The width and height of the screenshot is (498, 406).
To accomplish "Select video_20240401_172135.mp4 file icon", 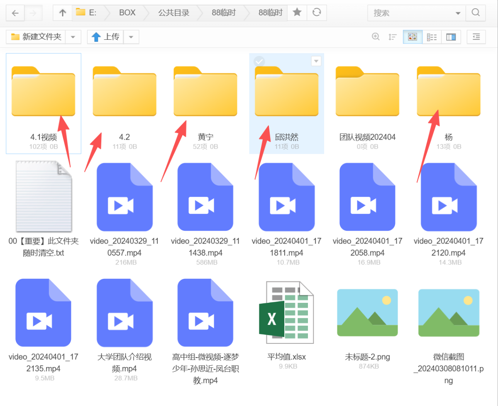I will pos(44,313).
